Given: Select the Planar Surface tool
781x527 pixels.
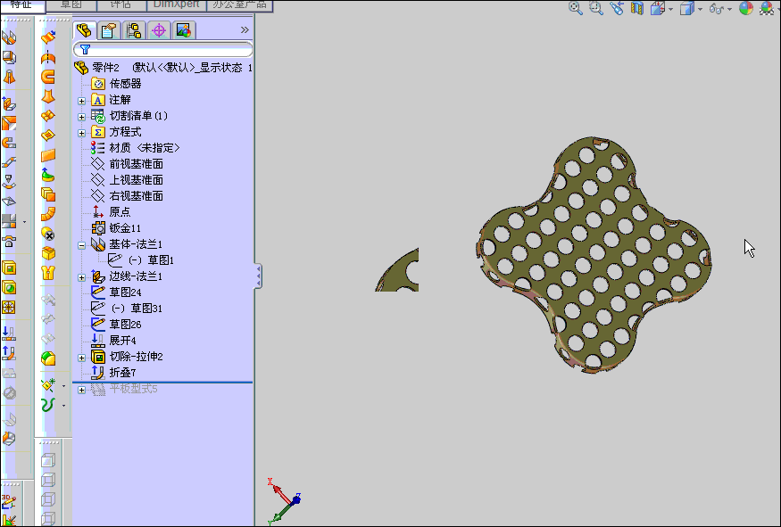Looking at the screenshot, I should 48,155.
